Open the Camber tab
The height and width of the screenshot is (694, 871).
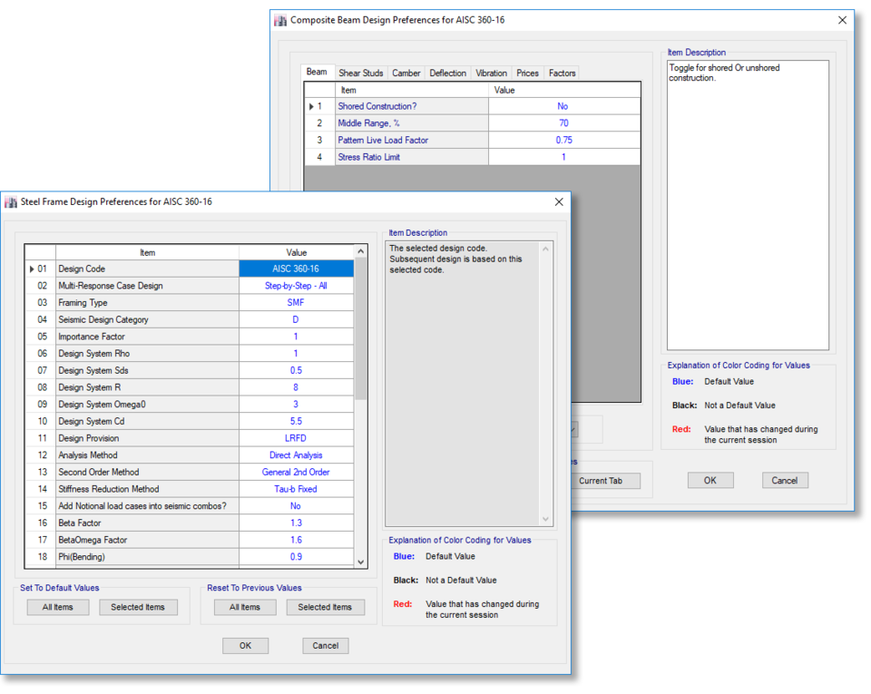coord(406,73)
